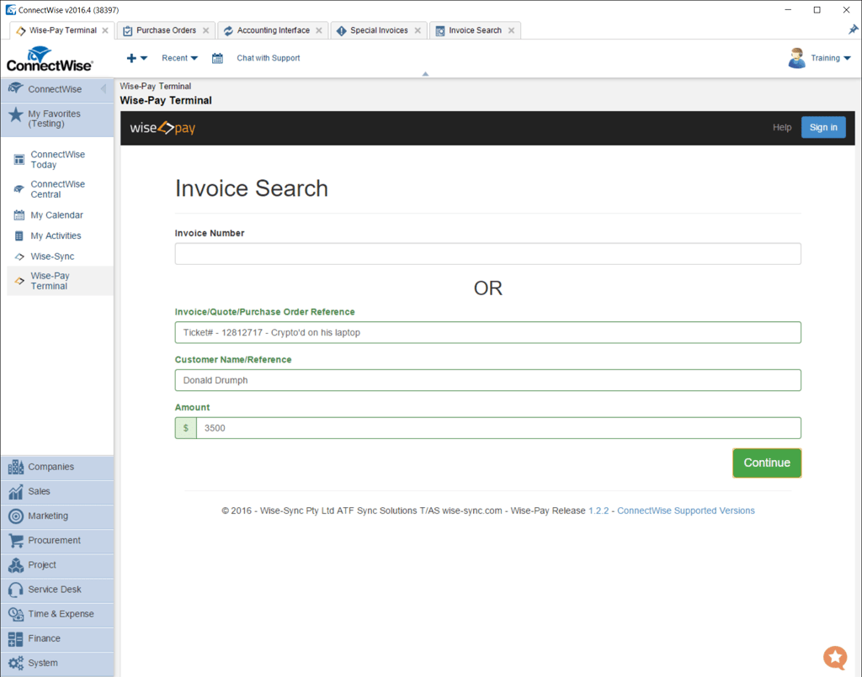
Task: Open the ConnectWise sidebar header item
Action: 57,89
